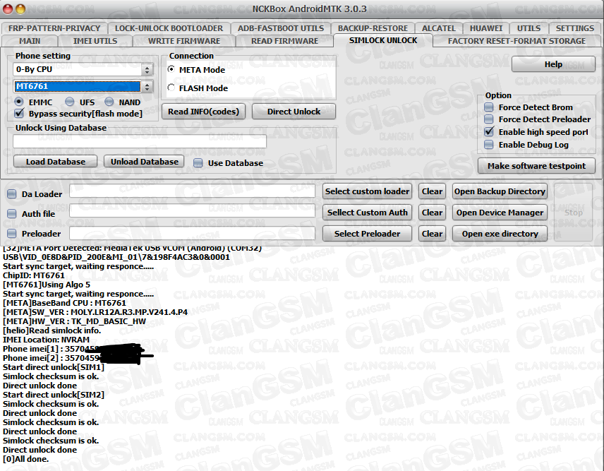
Task: Click the Load Database button
Action: (x=56, y=162)
